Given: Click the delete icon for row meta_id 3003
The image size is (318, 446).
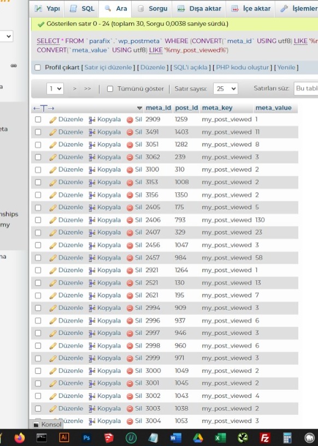Looking at the screenshot, I should pos(130,409).
